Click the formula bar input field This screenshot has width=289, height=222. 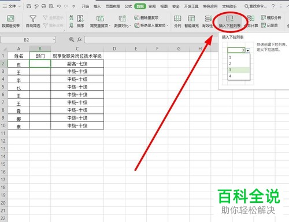[x=151, y=40]
